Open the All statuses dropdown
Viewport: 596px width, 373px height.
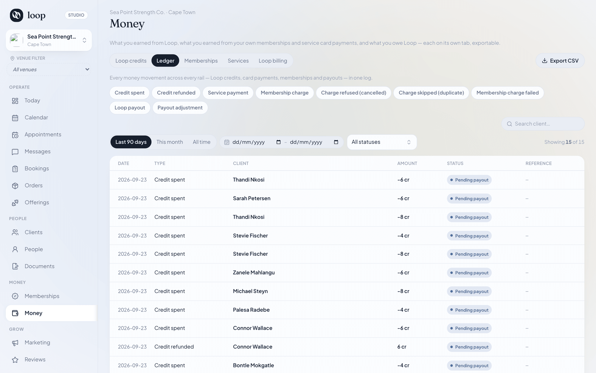[382, 142]
